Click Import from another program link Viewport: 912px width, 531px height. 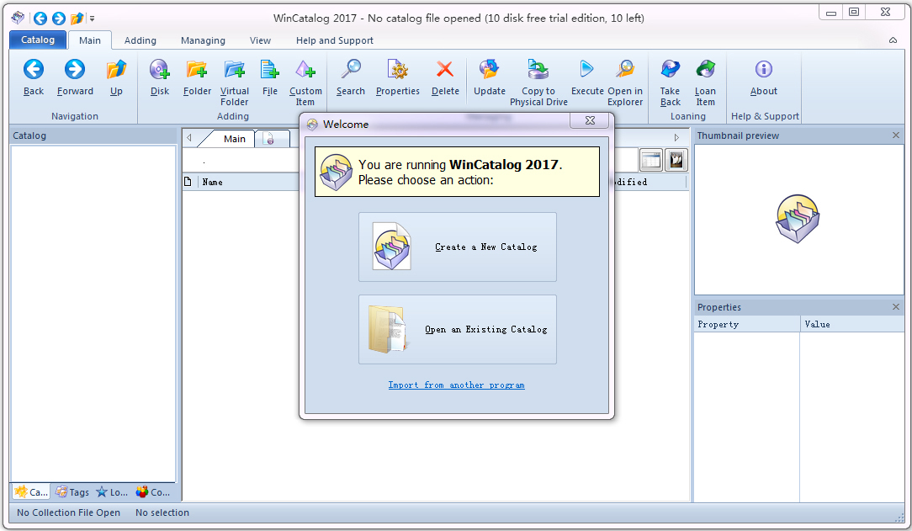pyautogui.click(x=457, y=385)
